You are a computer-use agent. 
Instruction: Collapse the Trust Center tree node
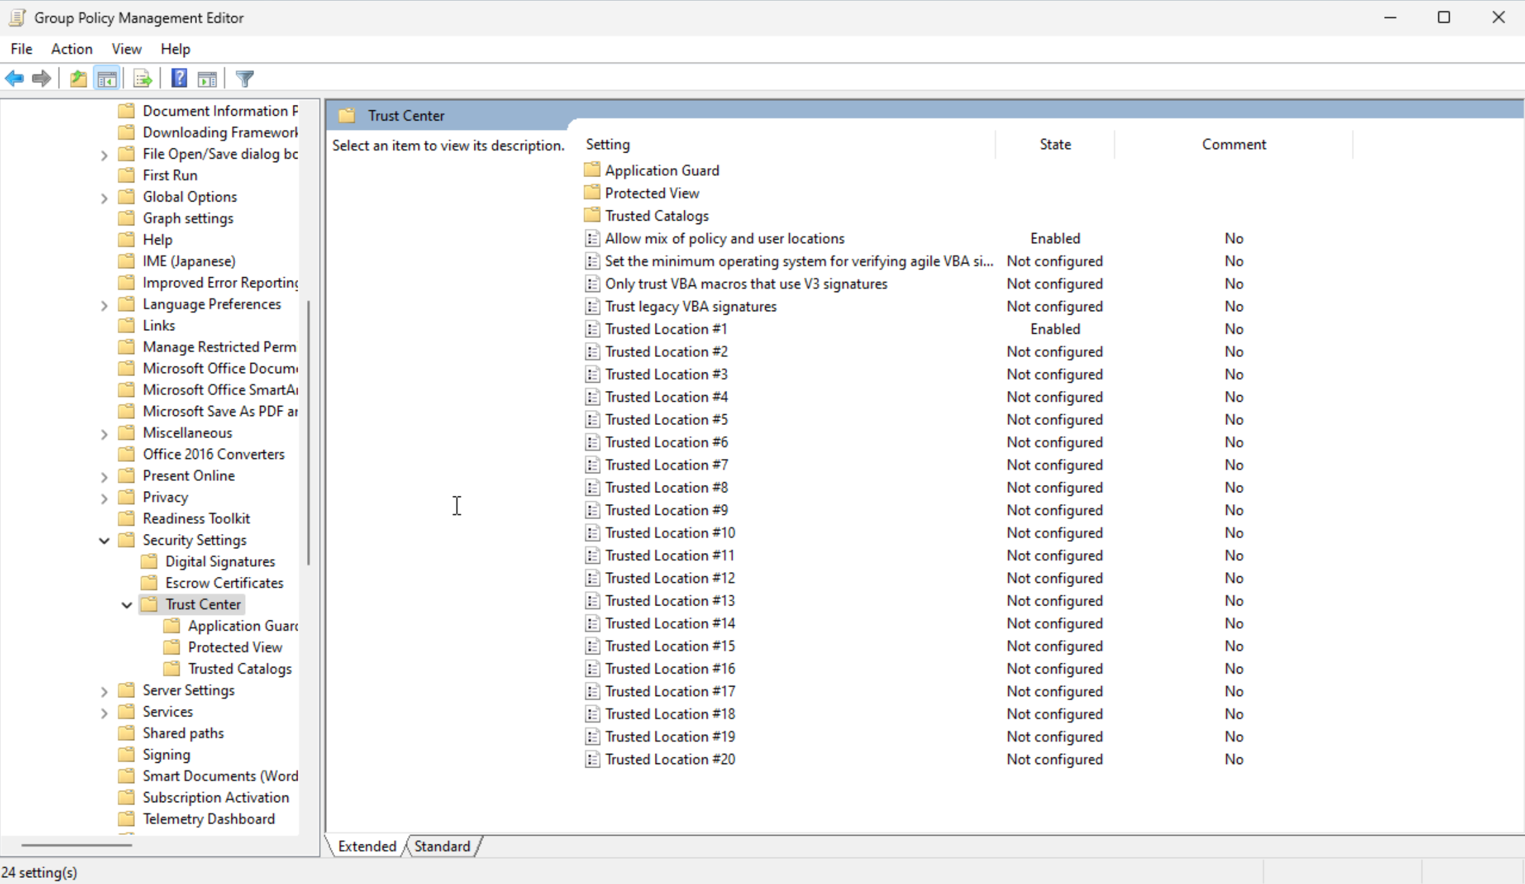127,605
